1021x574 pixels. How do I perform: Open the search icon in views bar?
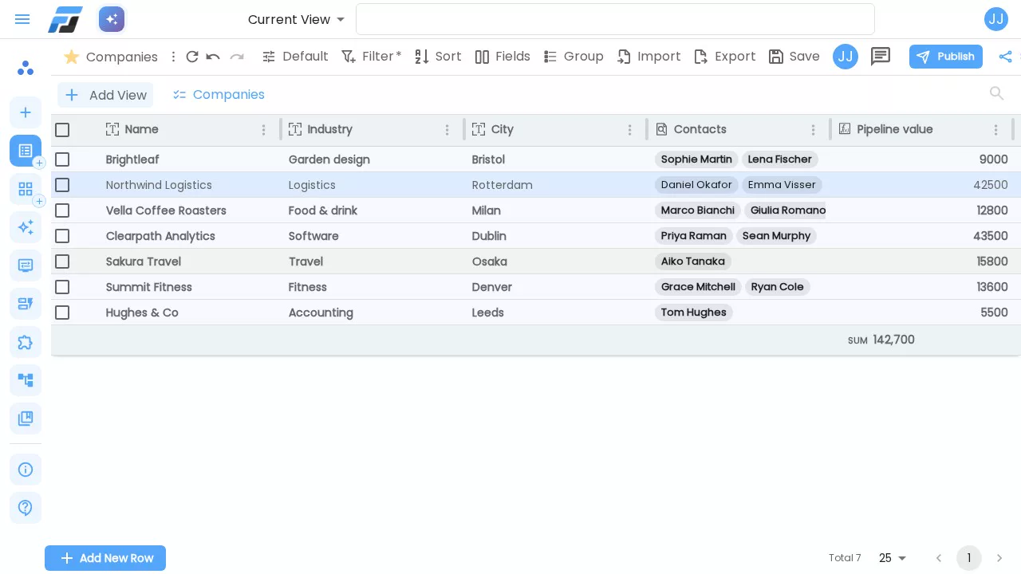[x=996, y=94]
